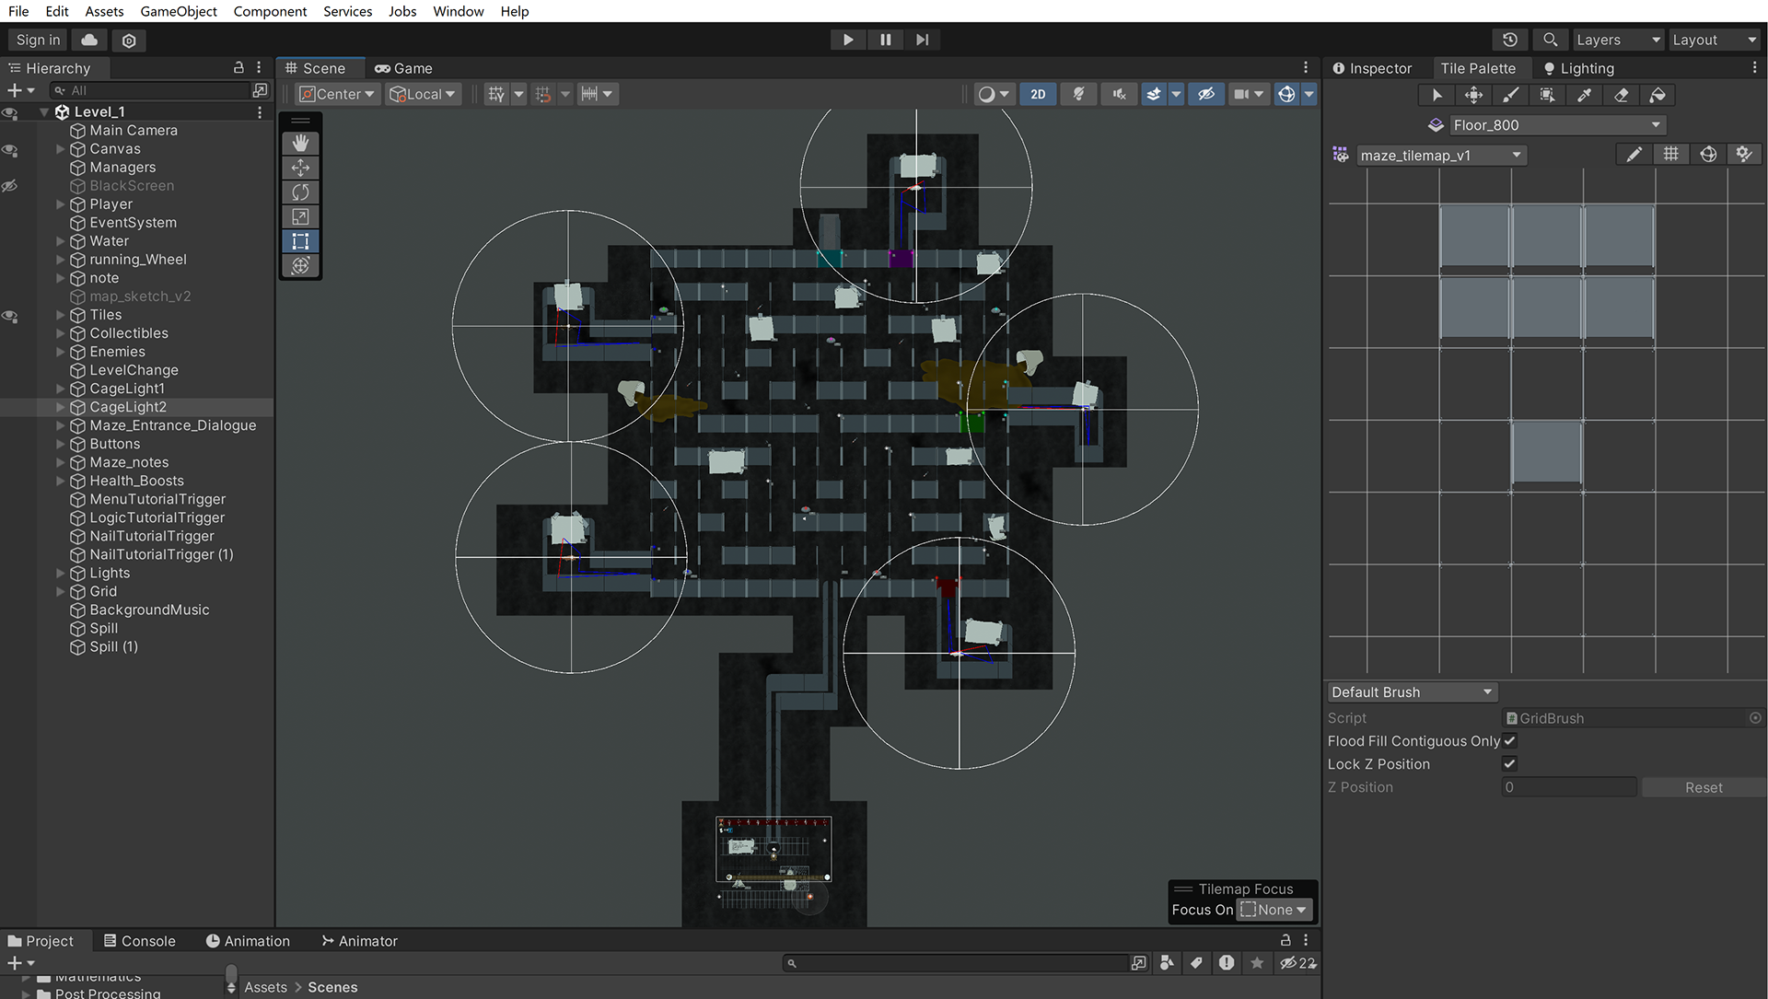Viewport: 1768px width, 999px height.
Task: Open GridBrush script object picker
Action: point(1755,717)
